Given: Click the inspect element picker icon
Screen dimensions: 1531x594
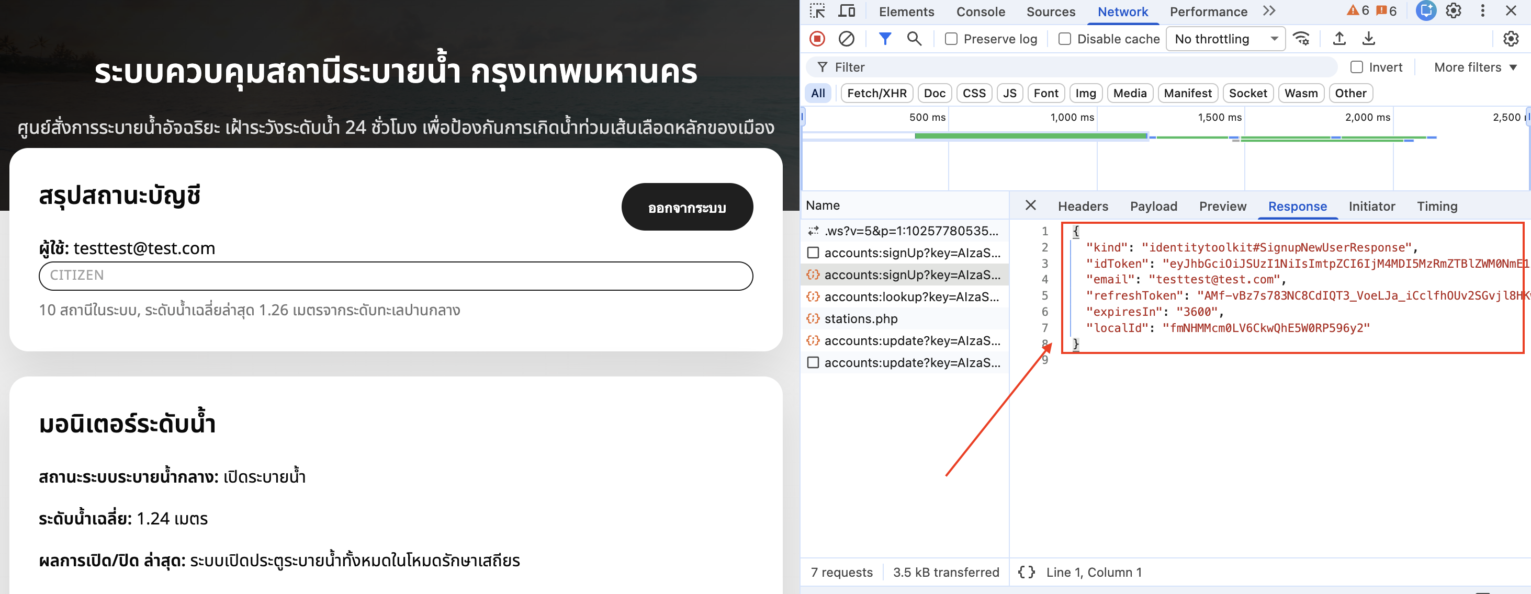Looking at the screenshot, I should [x=817, y=12].
